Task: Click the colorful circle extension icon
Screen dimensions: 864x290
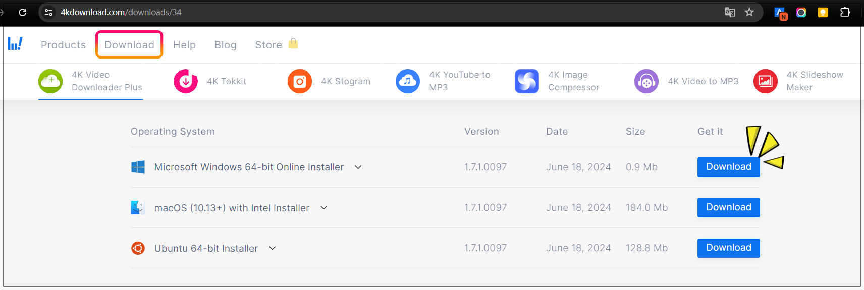Action: click(x=801, y=12)
